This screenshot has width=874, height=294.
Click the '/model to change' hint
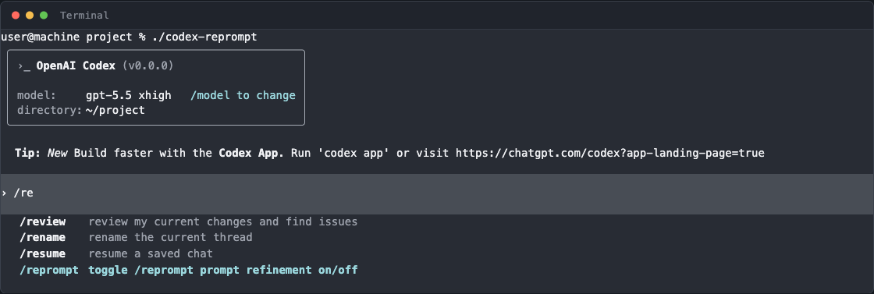[x=243, y=95]
